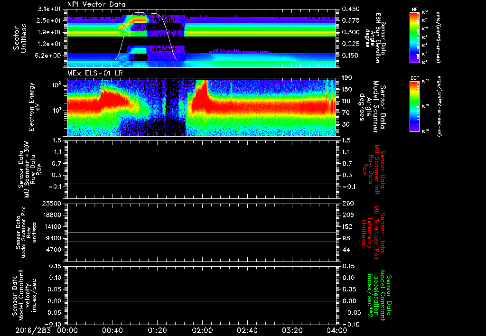Click the '23500' scanner position tick value
The width and height of the screenshot is (486, 336).
coord(52,203)
